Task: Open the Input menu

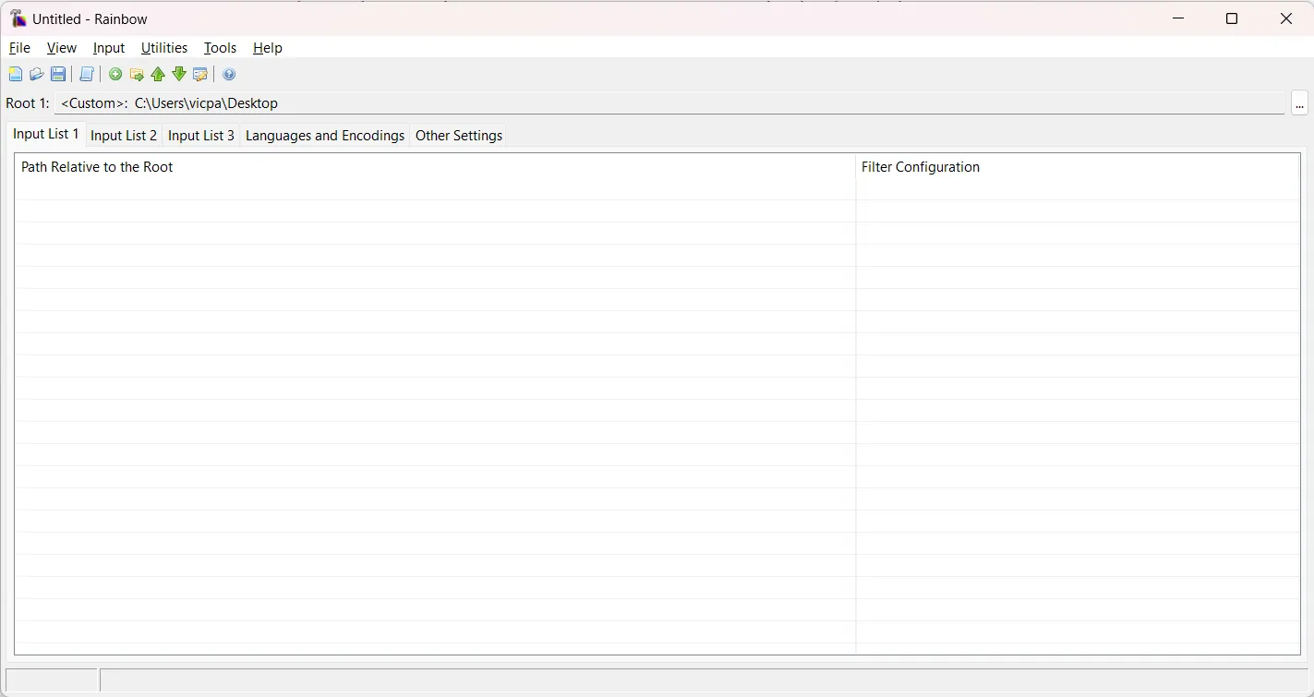Action: [x=109, y=48]
